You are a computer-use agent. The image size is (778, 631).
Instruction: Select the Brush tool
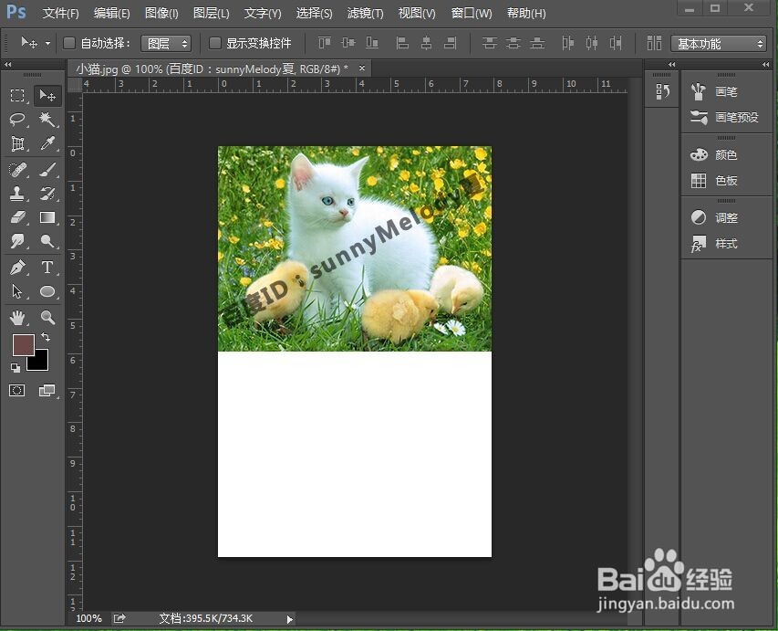47,170
